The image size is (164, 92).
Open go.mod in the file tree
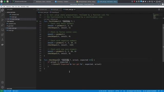pos(20,26)
